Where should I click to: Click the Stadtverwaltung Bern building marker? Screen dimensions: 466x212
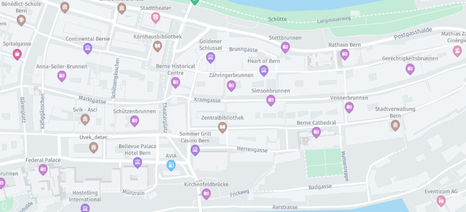[x=395, y=126]
